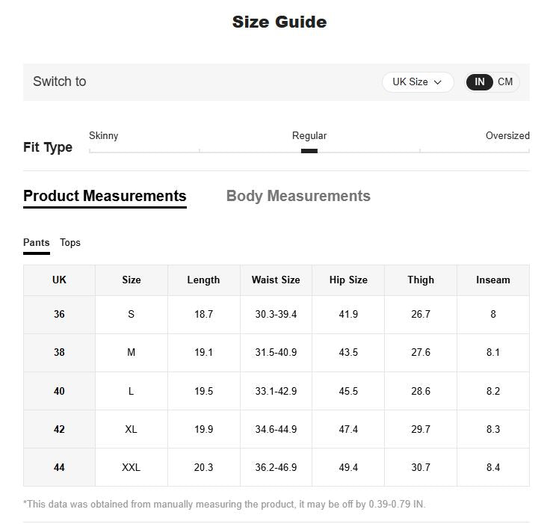Image resolution: width=553 pixels, height=524 pixels.
Task: Switch units to CM
Action: click(x=505, y=82)
